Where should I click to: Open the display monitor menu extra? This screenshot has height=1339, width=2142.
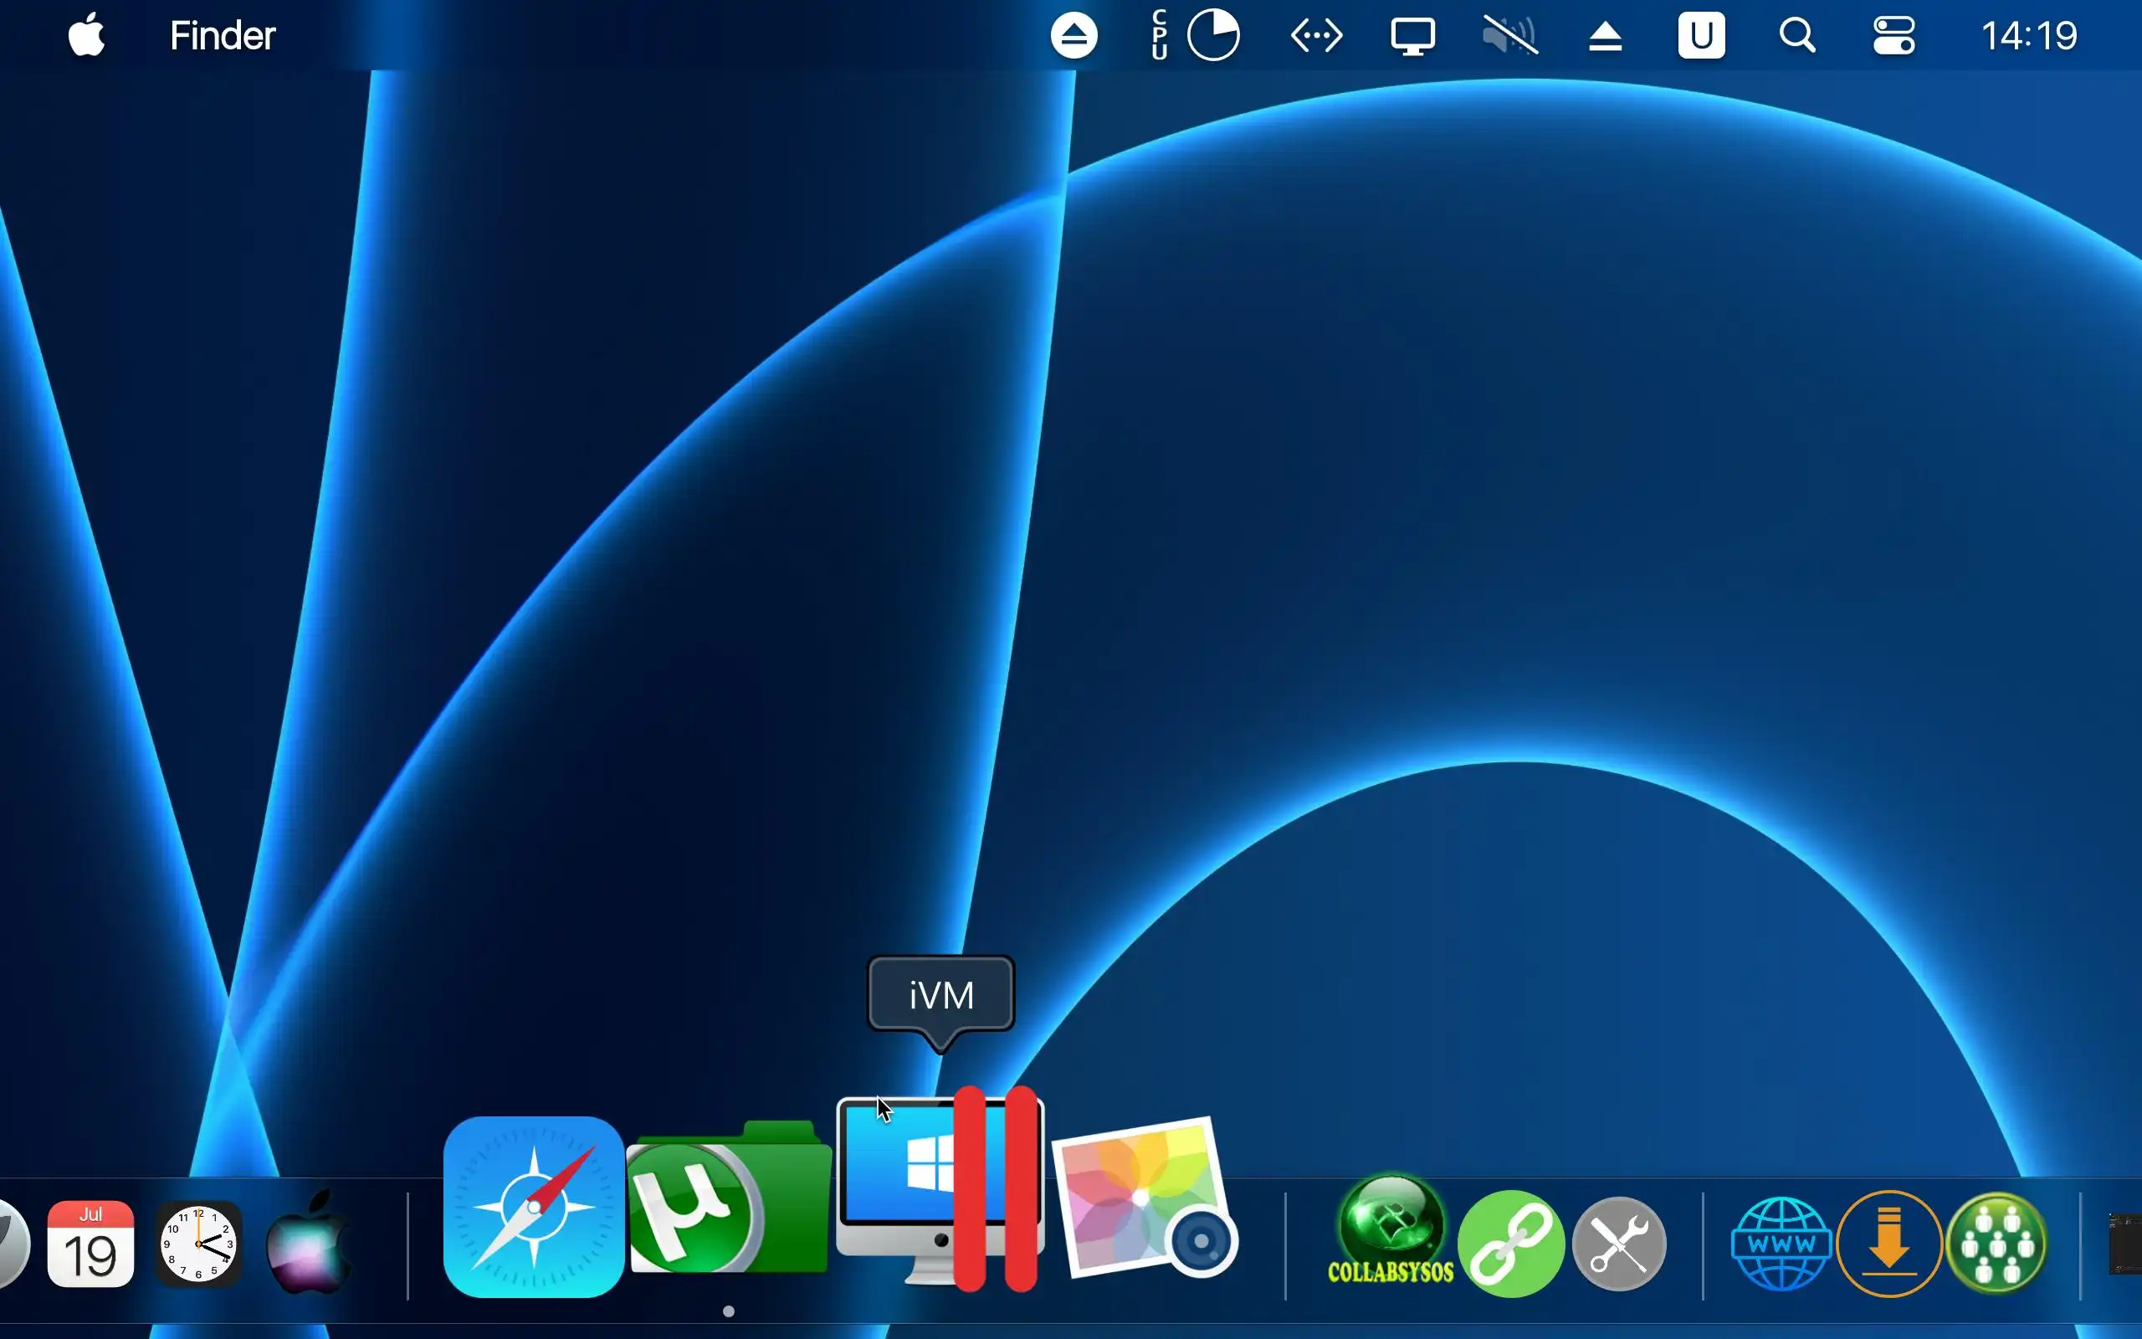tap(1412, 36)
